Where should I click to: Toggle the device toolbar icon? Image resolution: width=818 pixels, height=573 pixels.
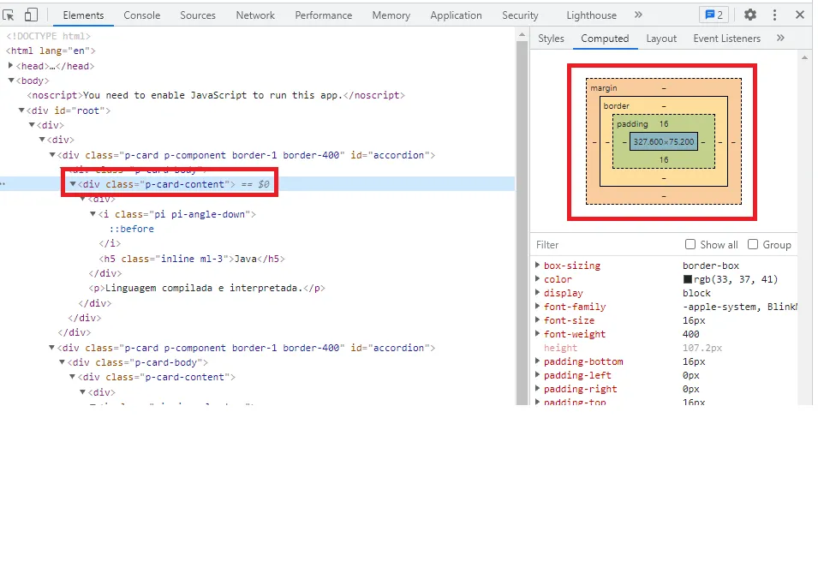coord(32,15)
